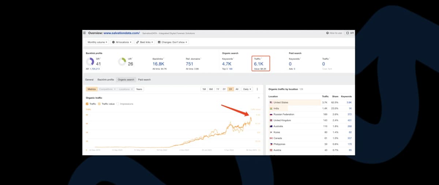Open the Changes: Don't show dropdown

pos(172,42)
